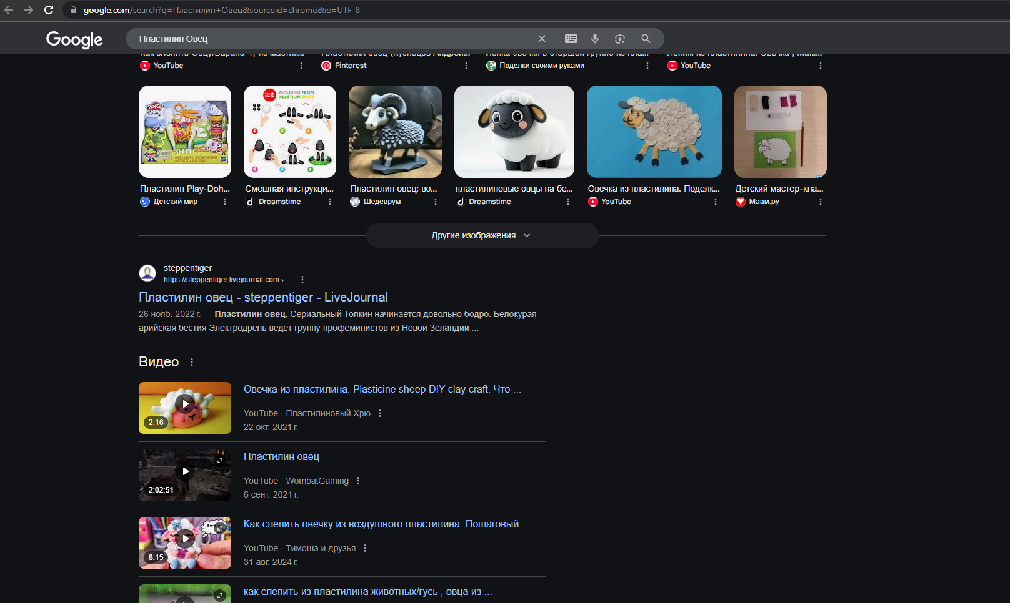Open the on-screen keyboard input tool
This screenshot has width=1010, height=603.
coord(571,39)
